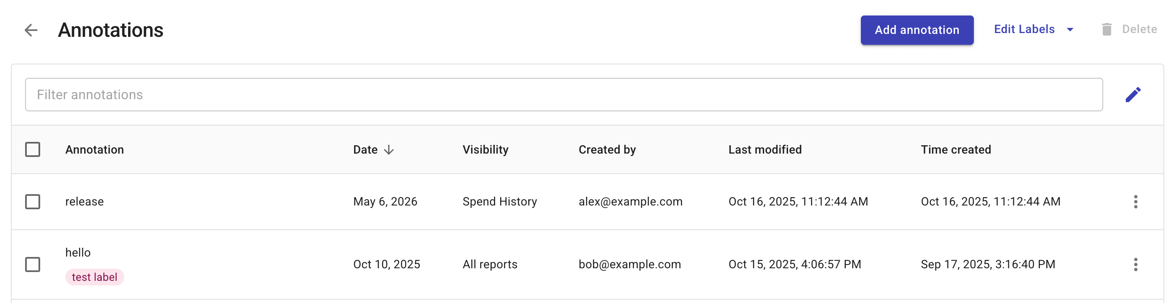Screen dimensions: 1176x303
Task: Sort by the Created by column
Action: point(607,150)
